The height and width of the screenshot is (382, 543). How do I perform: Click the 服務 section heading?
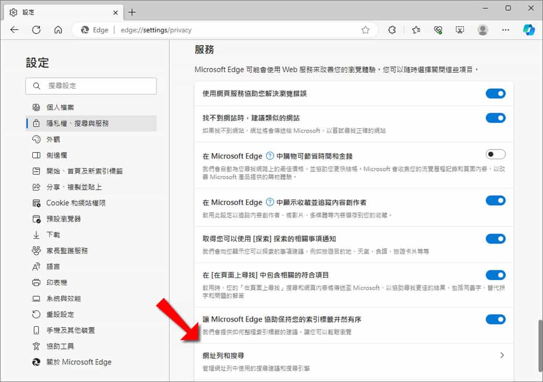[204, 49]
